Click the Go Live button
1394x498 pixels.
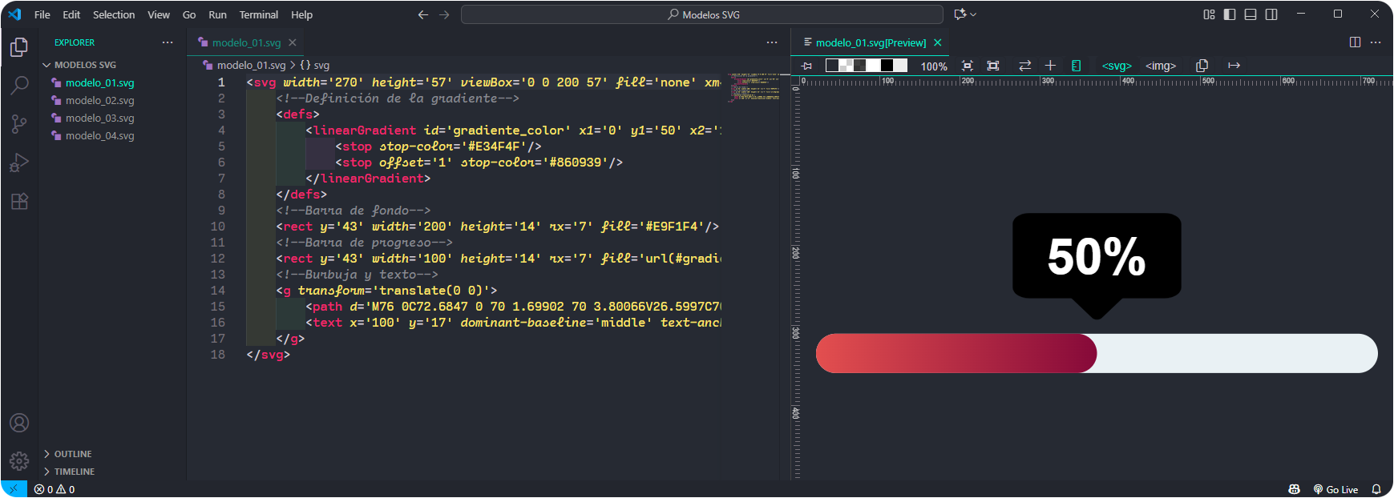(1335, 489)
